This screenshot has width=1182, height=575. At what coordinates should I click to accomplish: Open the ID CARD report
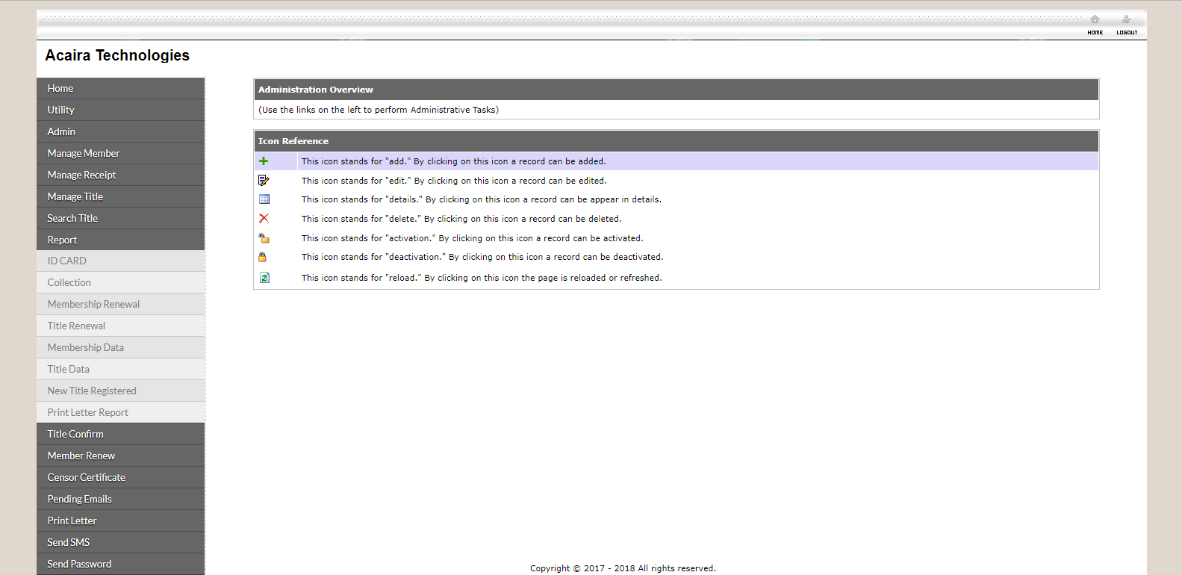67,261
